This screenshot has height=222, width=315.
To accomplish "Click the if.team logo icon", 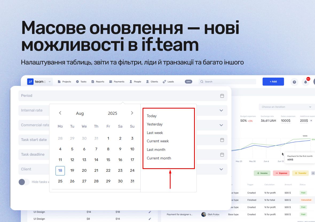I will tap(30, 82).
